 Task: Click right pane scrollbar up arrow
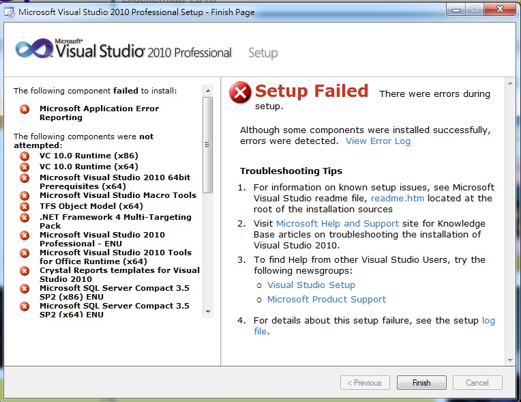[x=510, y=83]
